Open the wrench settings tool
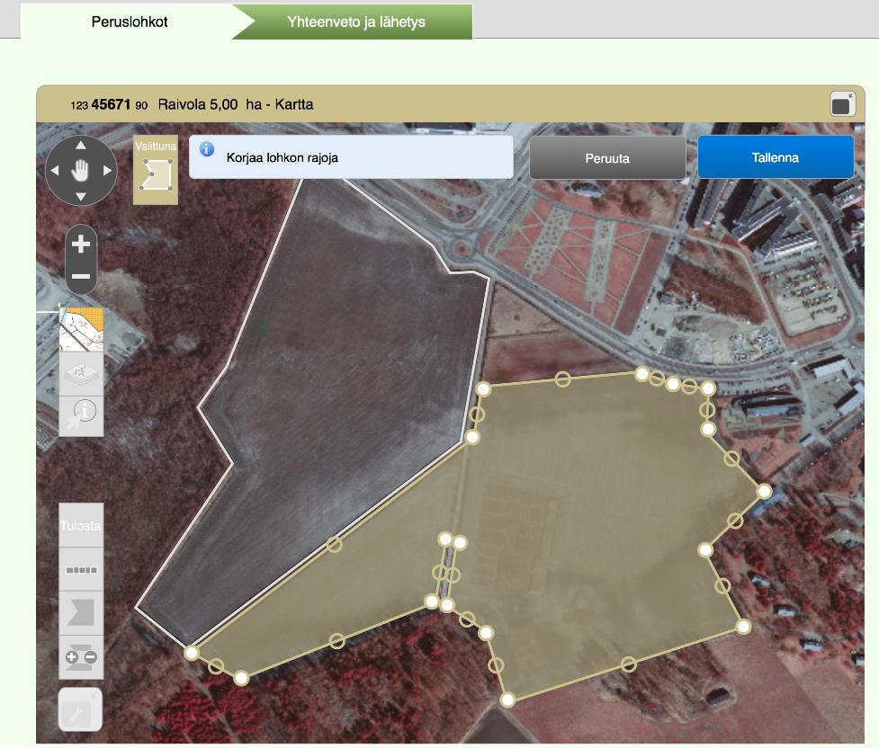The image size is (879, 748). pos(80,710)
